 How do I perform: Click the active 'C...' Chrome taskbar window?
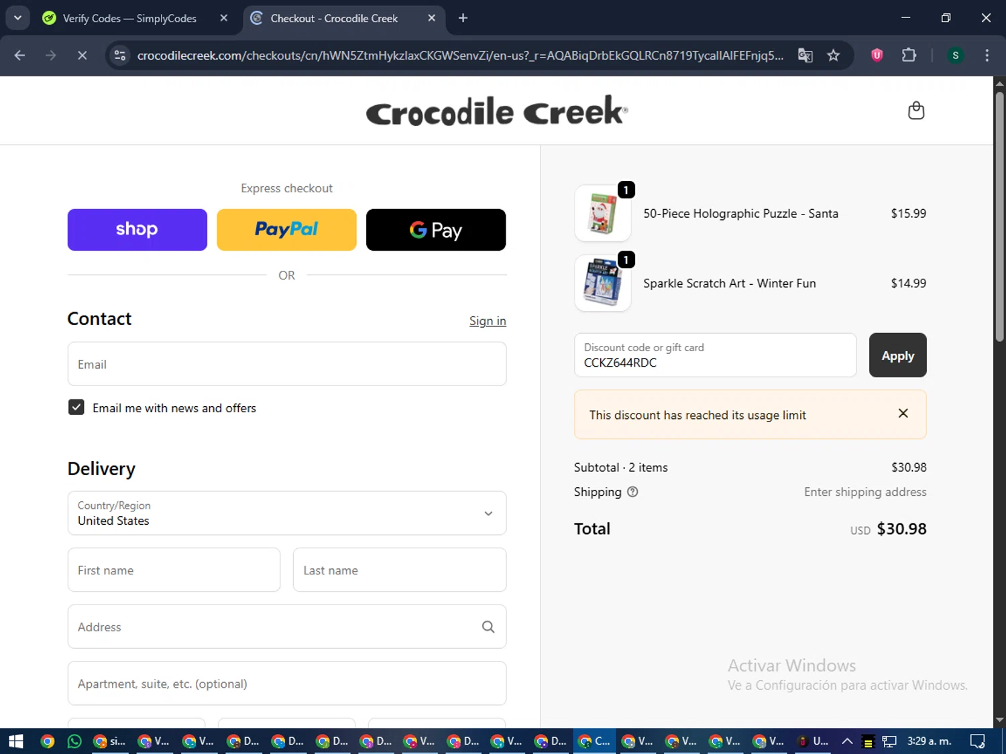(594, 741)
